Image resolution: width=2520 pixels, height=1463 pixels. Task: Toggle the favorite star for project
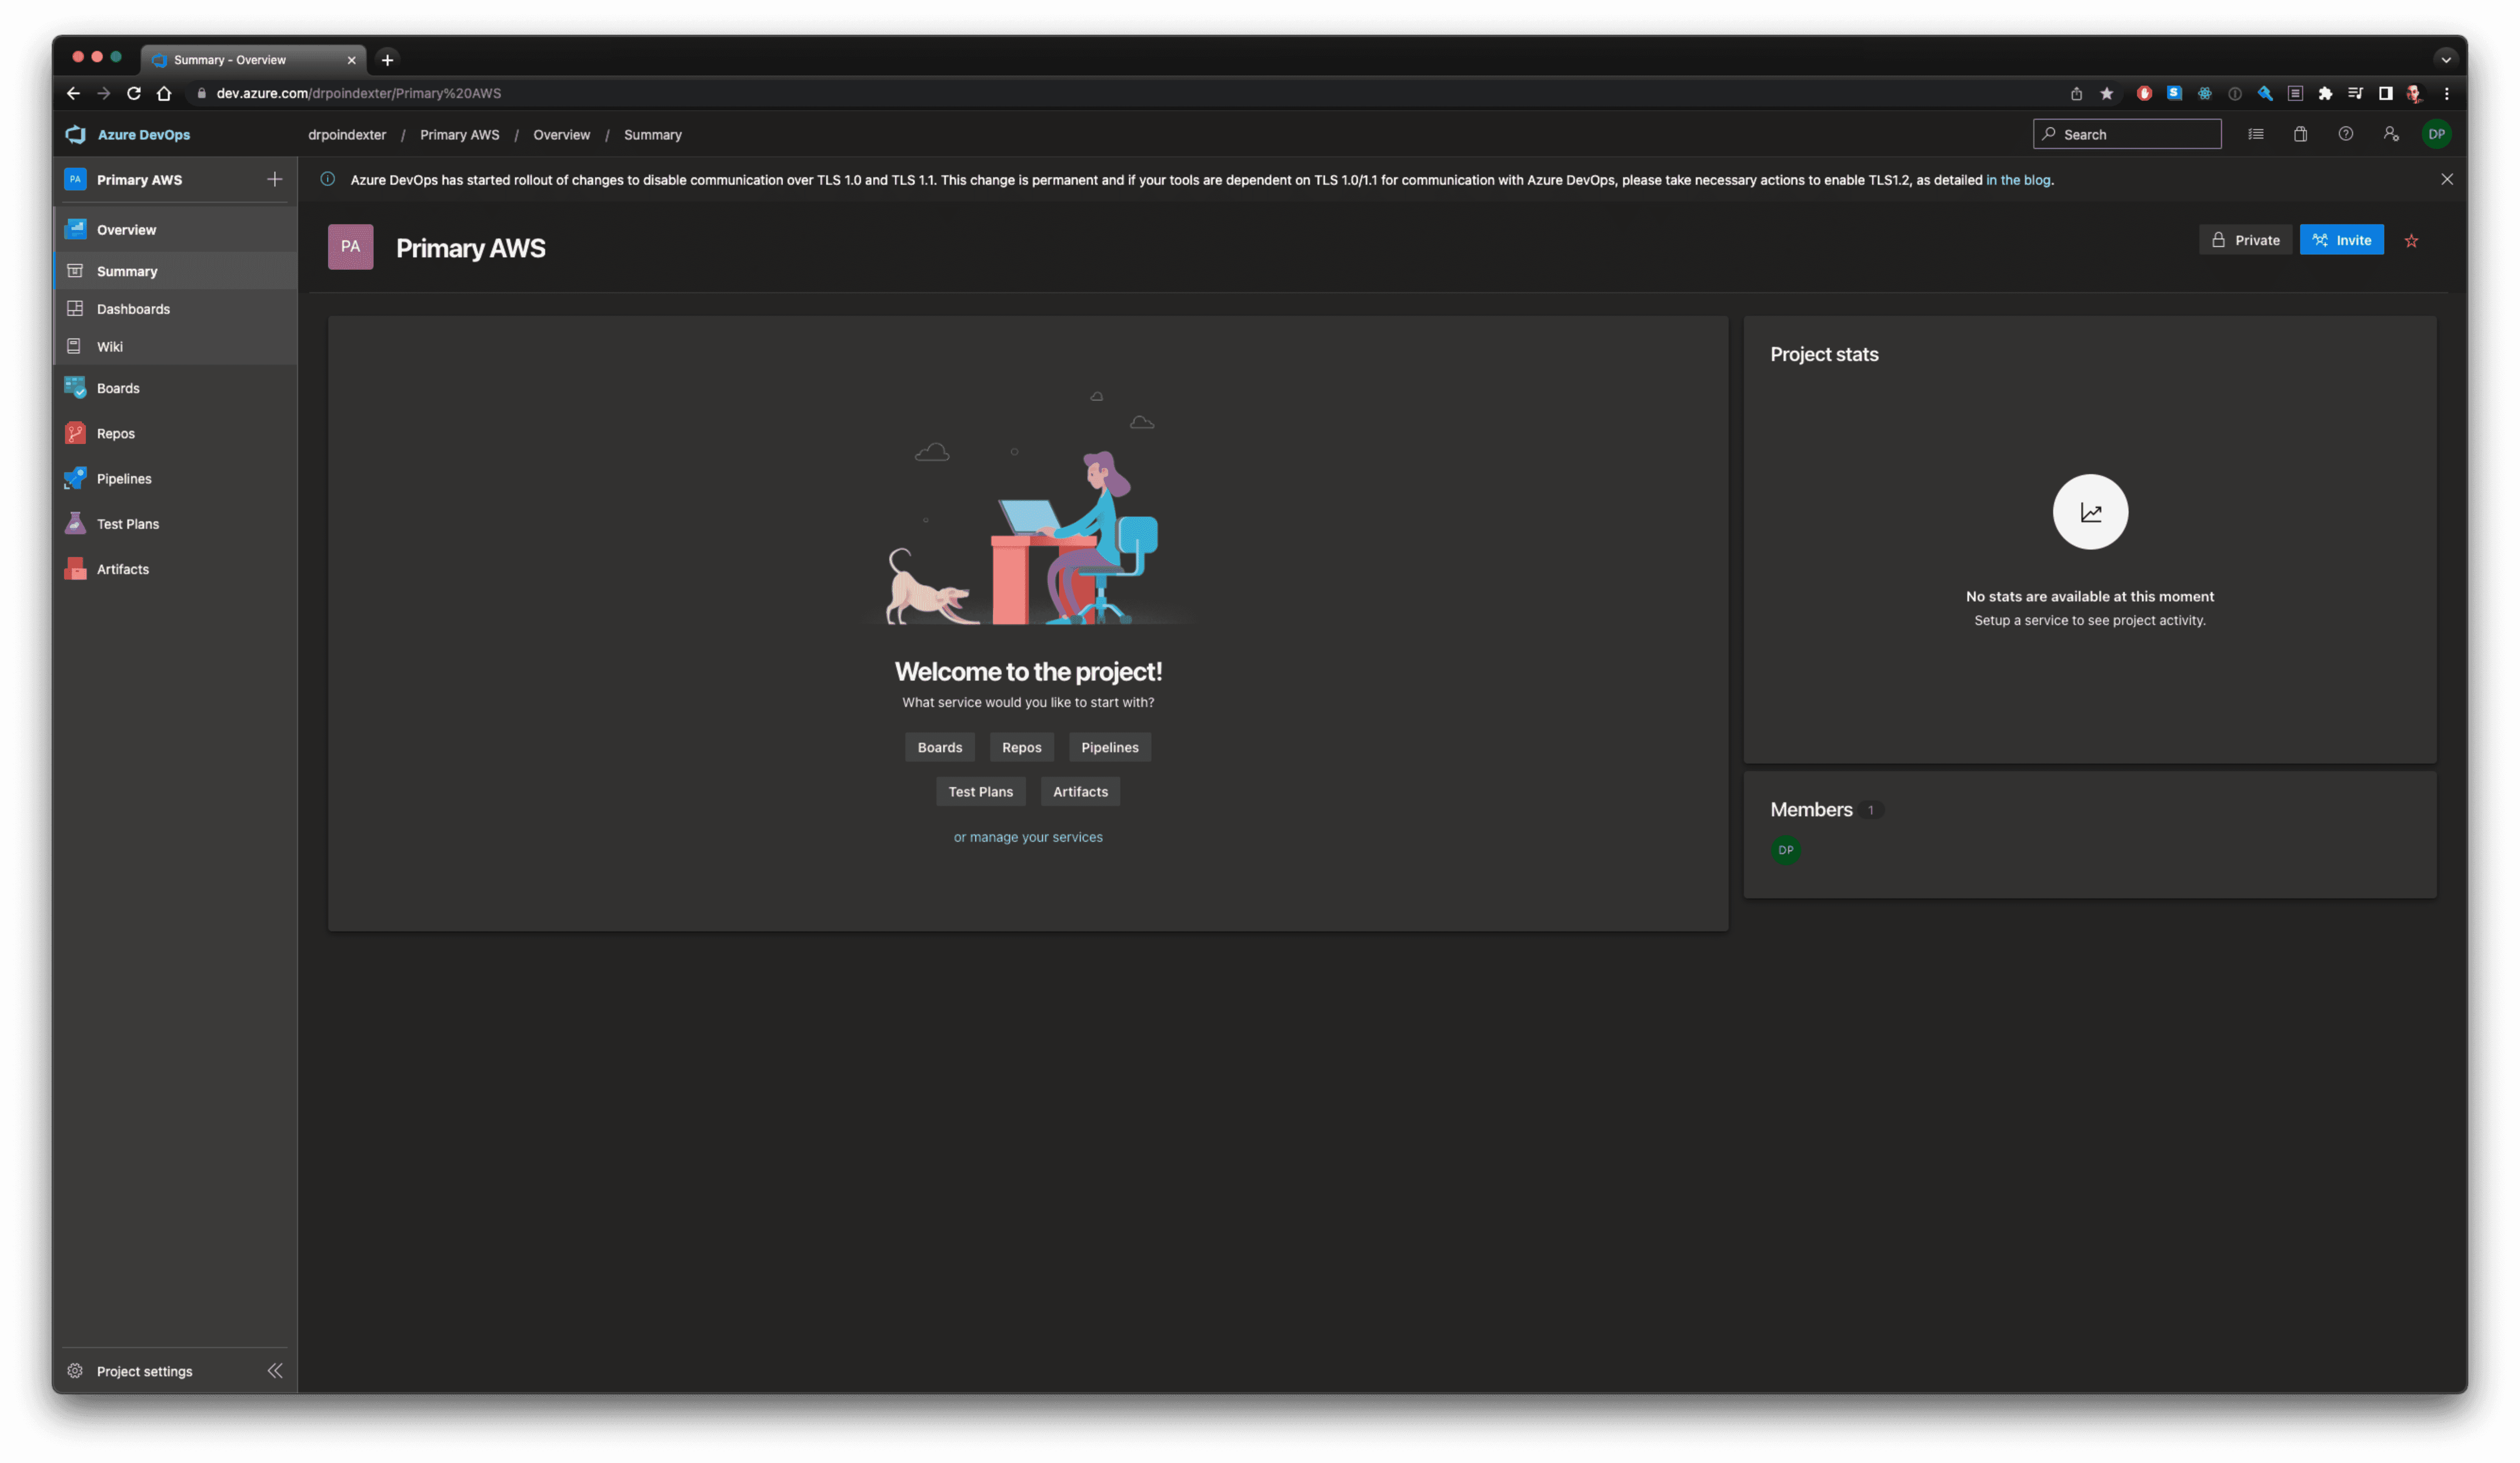(2411, 241)
